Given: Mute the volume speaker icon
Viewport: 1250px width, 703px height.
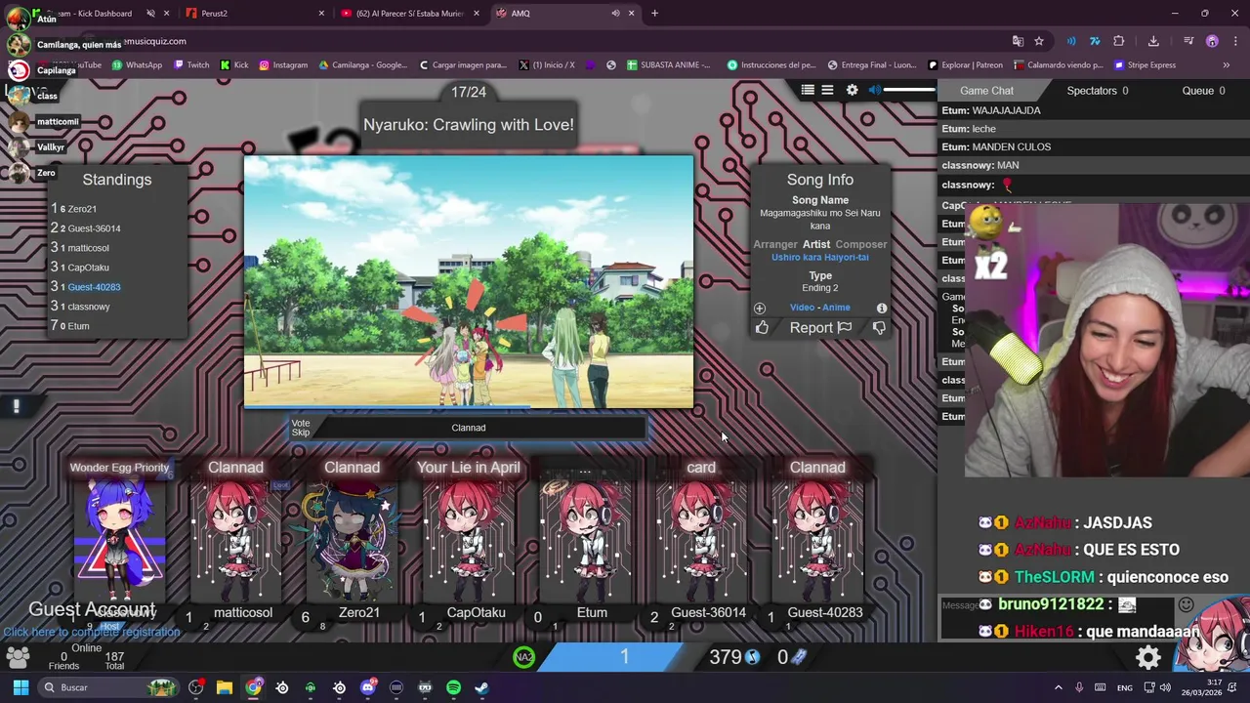Looking at the screenshot, I should pos(875,90).
